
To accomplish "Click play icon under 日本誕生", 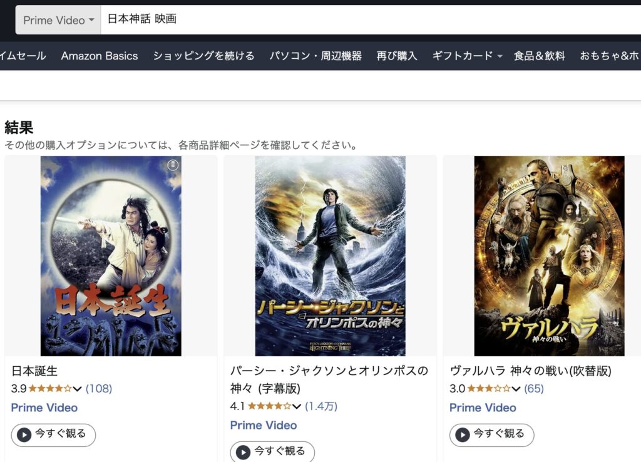I will [x=24, y=434].
